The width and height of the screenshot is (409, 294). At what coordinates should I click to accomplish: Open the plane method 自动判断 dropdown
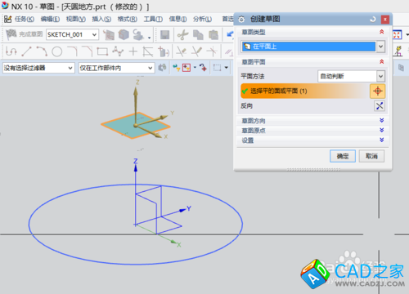tap(351, 76)
